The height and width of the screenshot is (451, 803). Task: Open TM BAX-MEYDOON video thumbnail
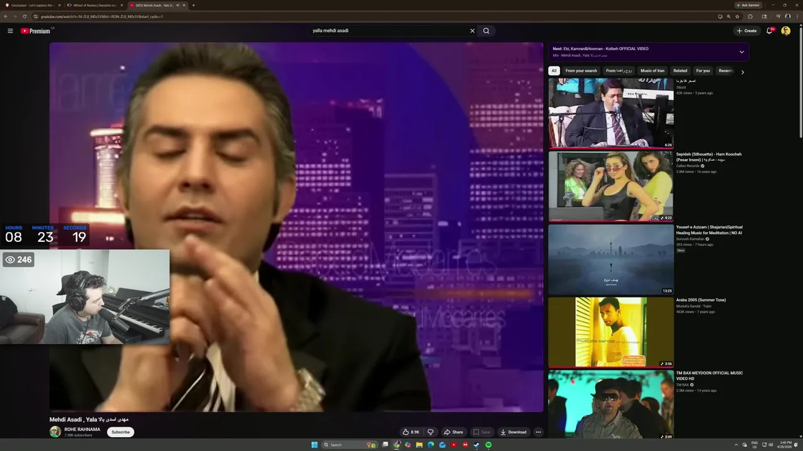point(611,405)
